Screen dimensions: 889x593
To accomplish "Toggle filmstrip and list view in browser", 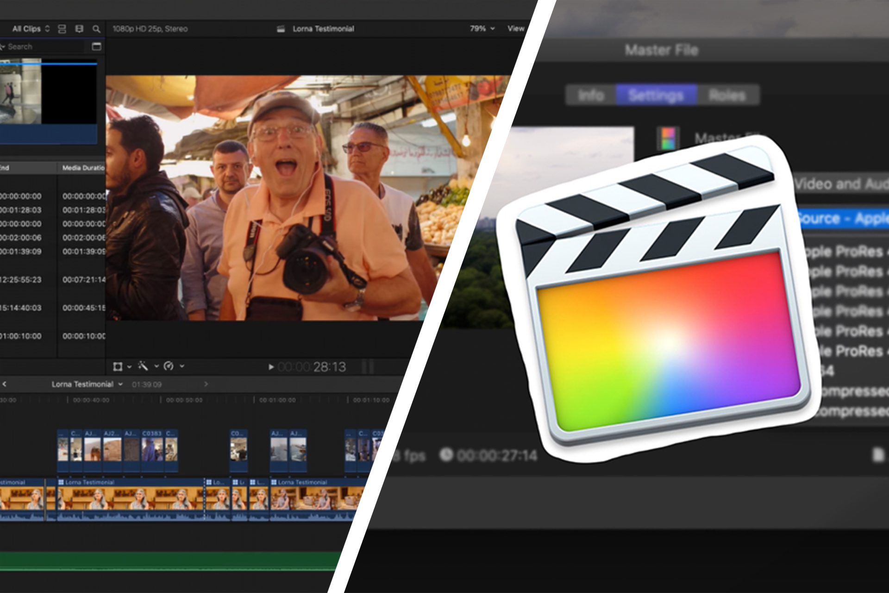I will 79,29.
